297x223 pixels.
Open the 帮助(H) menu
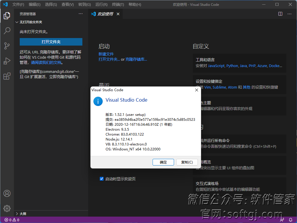135,4
